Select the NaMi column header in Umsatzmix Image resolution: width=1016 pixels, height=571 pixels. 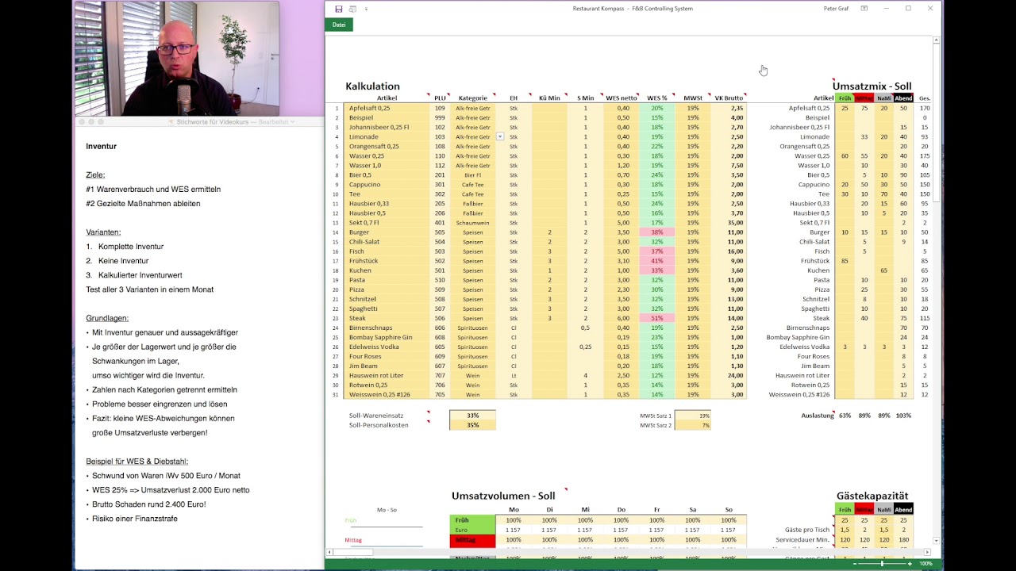884,98
